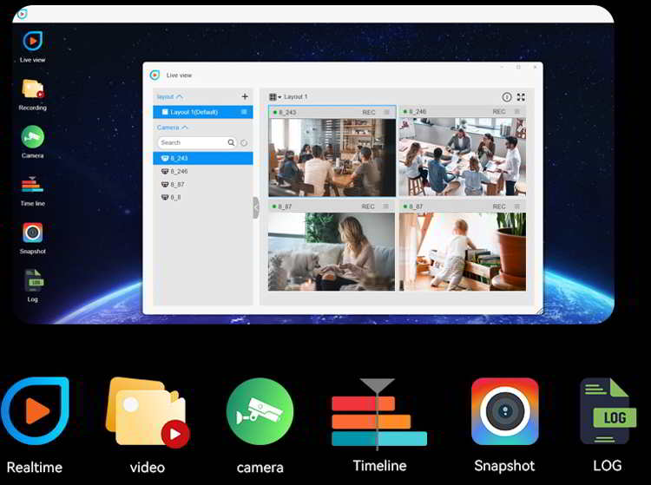Click the large Snapshot lens icon
Image resolution: width=651 pixels, height=485 pixels.
(505, 411)
